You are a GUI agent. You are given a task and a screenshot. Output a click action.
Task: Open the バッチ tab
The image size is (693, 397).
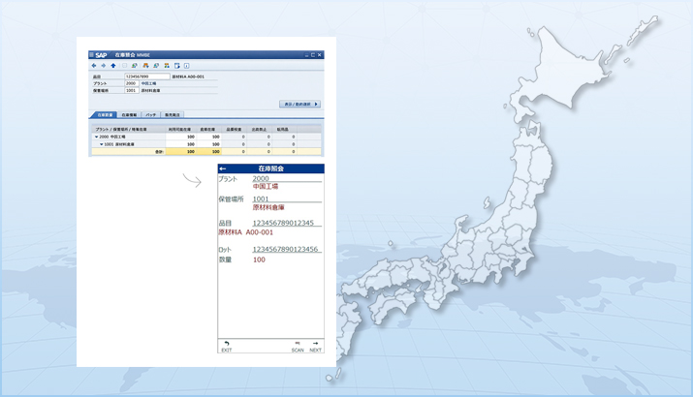coord(151,114)
